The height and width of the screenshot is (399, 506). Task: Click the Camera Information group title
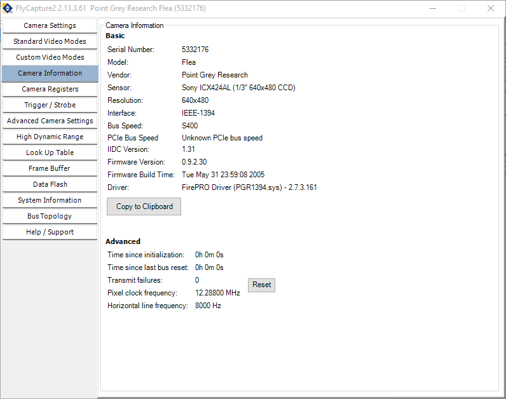pos(135,25)
